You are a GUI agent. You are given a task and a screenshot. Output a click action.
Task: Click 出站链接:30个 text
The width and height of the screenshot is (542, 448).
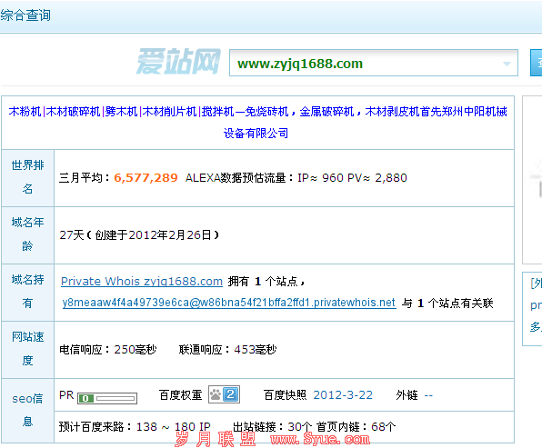coord(273,427)
